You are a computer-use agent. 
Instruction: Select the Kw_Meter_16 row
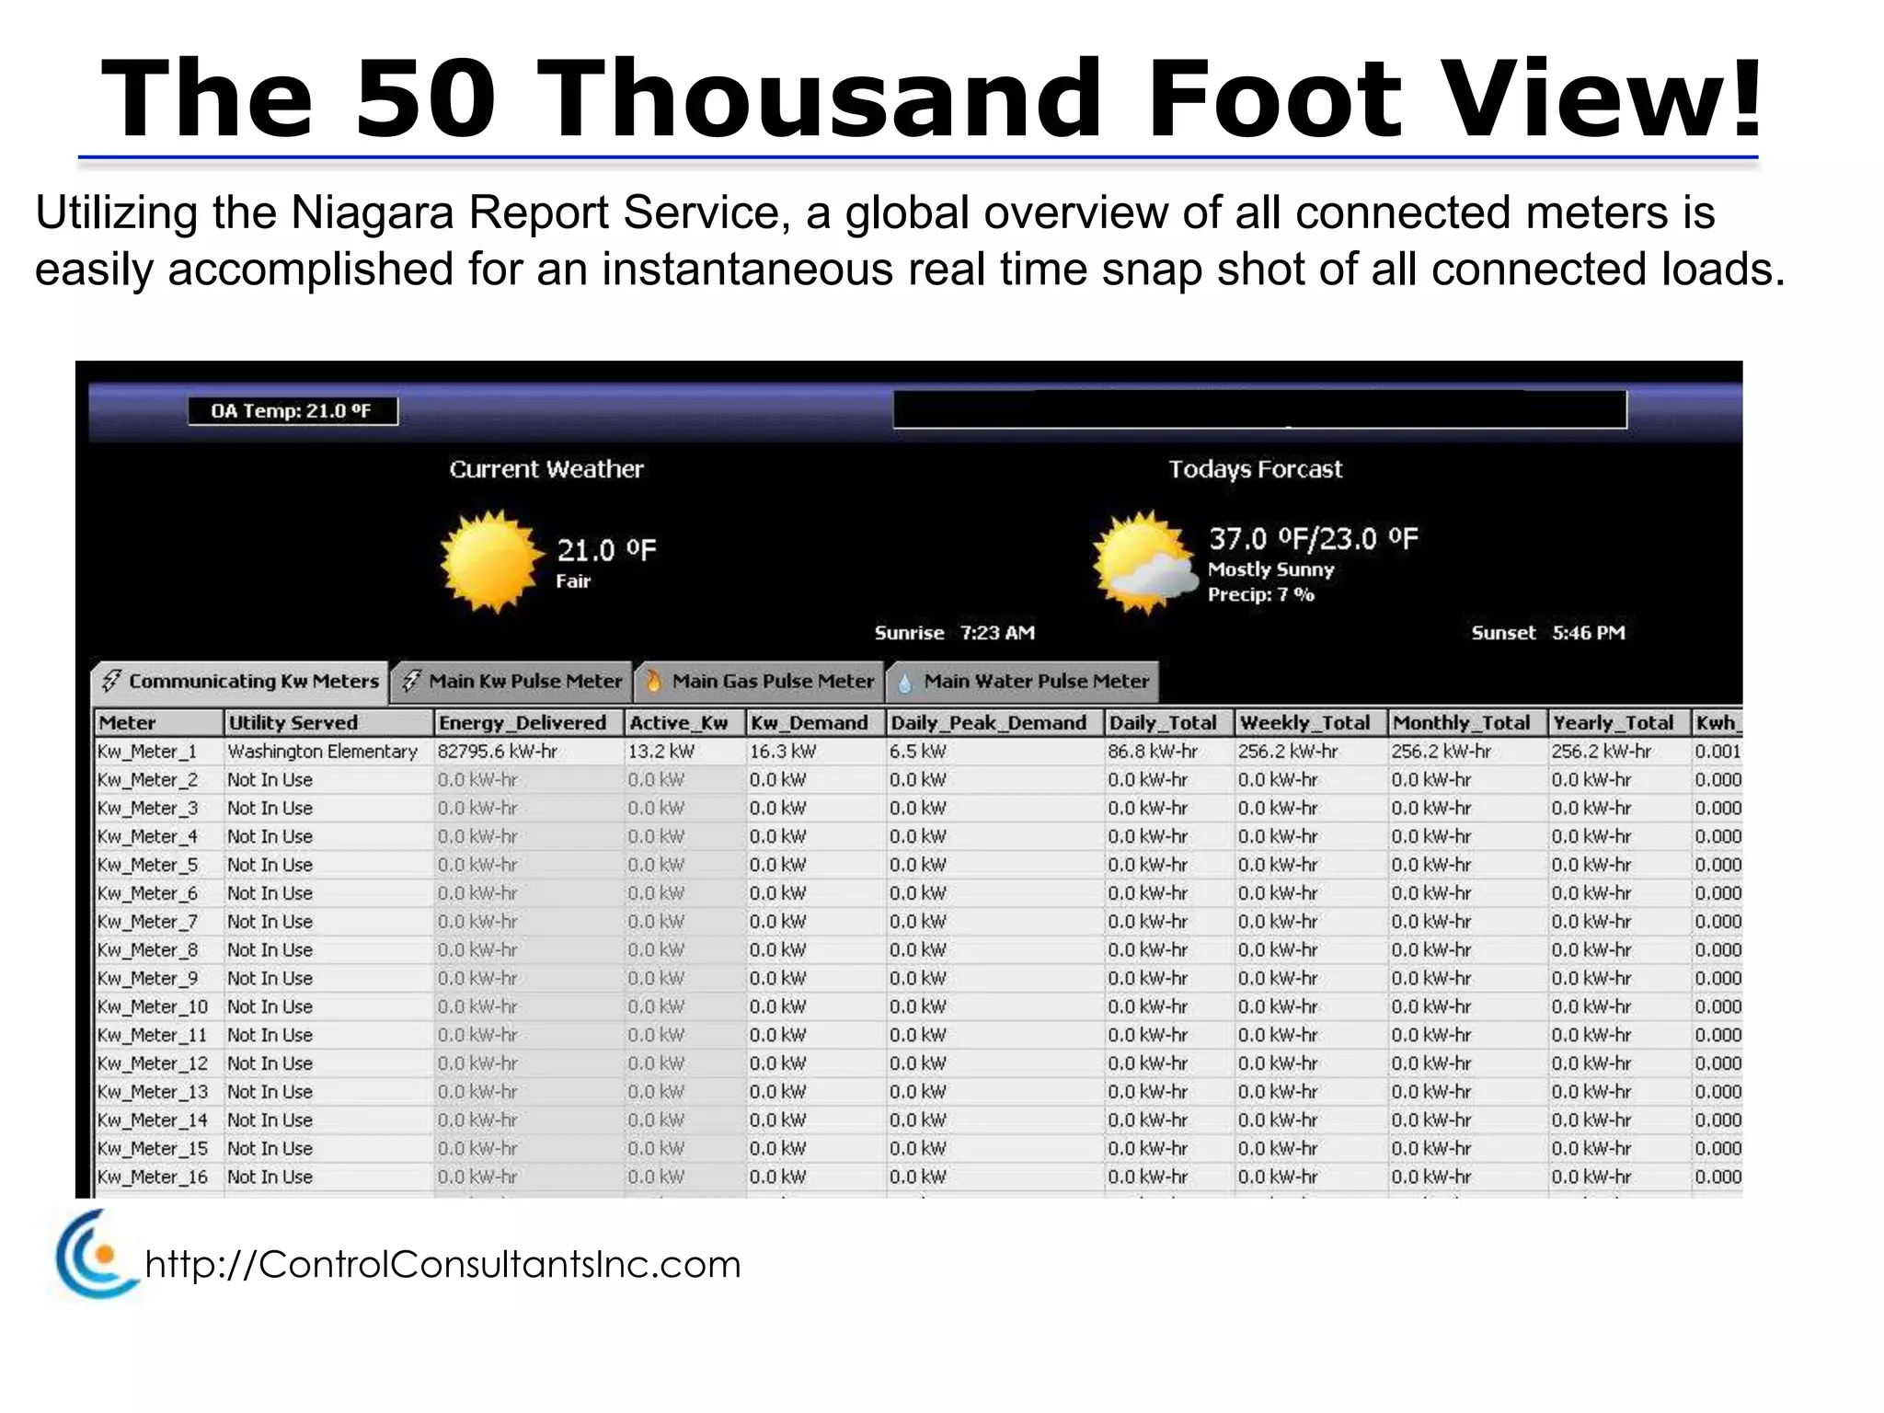coord(153,1177)
